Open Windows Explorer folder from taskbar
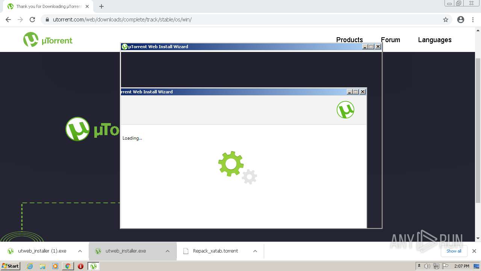 [42, 266]
